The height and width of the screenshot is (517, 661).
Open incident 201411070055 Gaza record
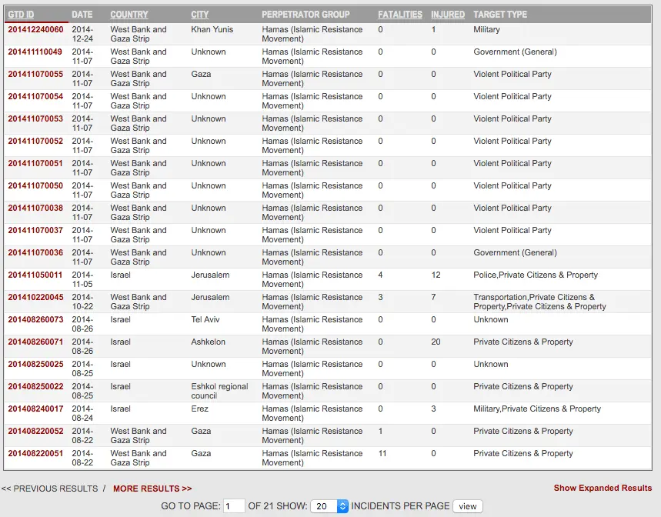(35, 75)
